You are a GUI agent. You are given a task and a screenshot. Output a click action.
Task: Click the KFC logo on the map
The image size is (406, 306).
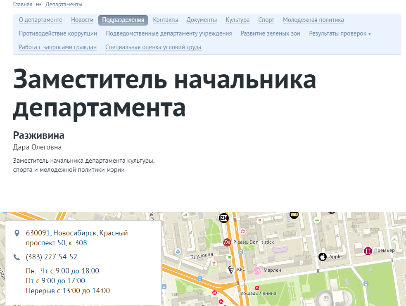tap(230, 270)
